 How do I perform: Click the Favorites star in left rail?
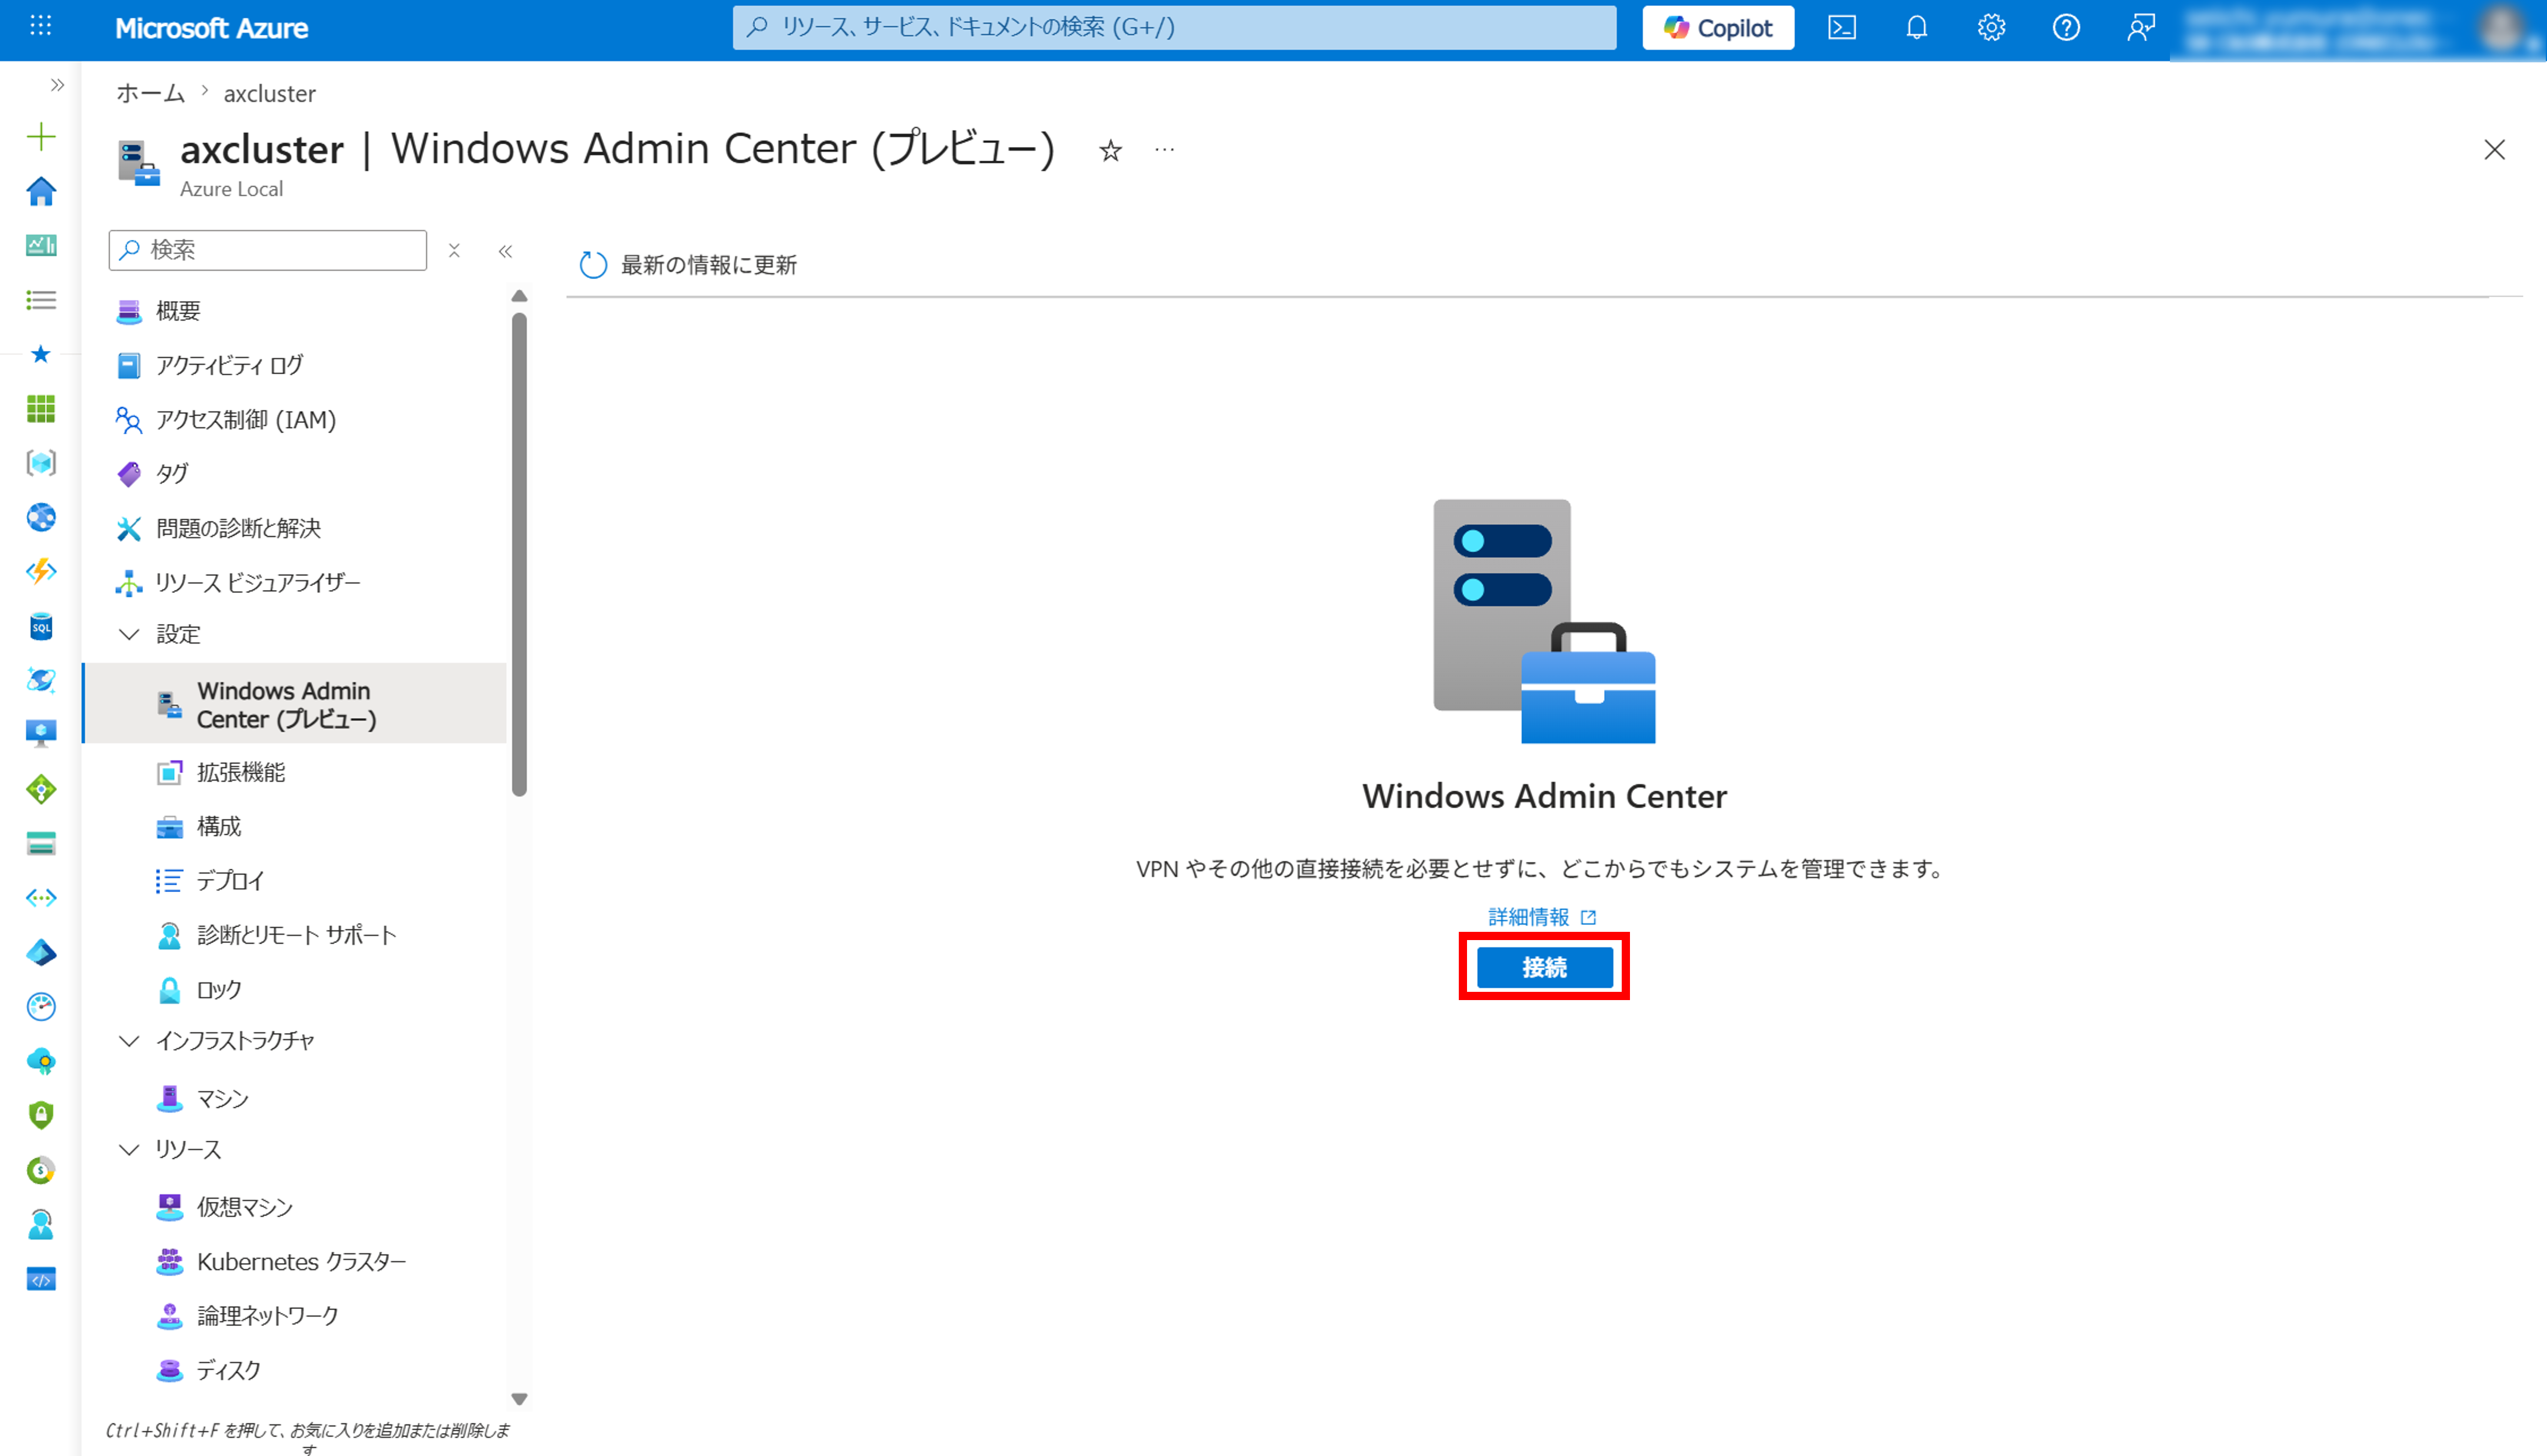click(41, 354)
